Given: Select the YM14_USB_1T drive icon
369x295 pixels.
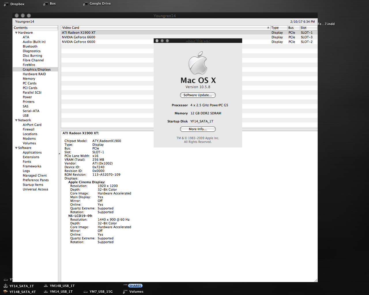Looking at the screenshot, I should 46,292.
